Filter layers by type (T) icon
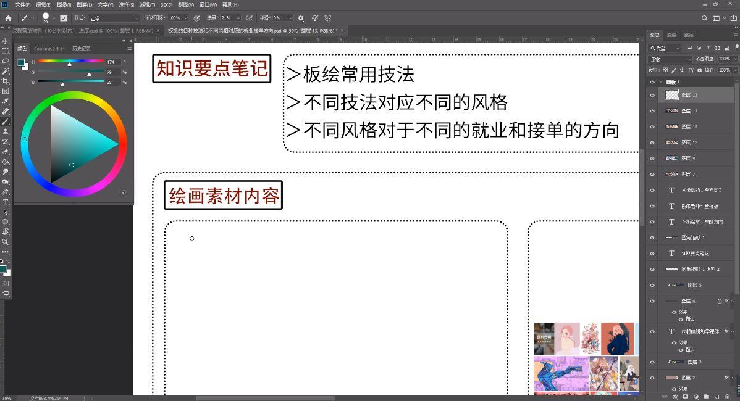 tap(708, 48)
